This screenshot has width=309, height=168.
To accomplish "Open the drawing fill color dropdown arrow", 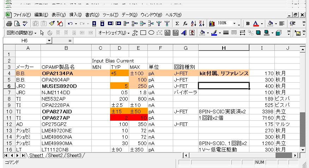I will tap(208, 33).
